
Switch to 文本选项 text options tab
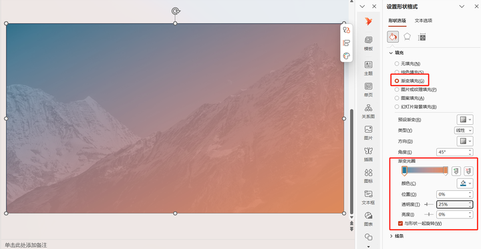424,21
